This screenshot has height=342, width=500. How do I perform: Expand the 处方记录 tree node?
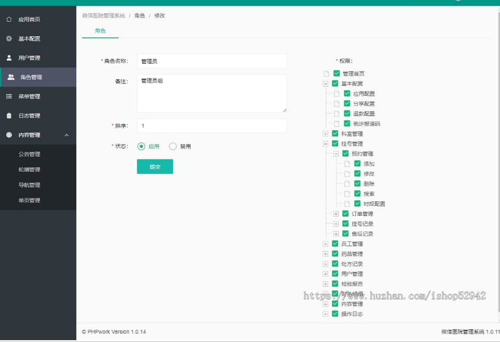(x=325, y=264)
